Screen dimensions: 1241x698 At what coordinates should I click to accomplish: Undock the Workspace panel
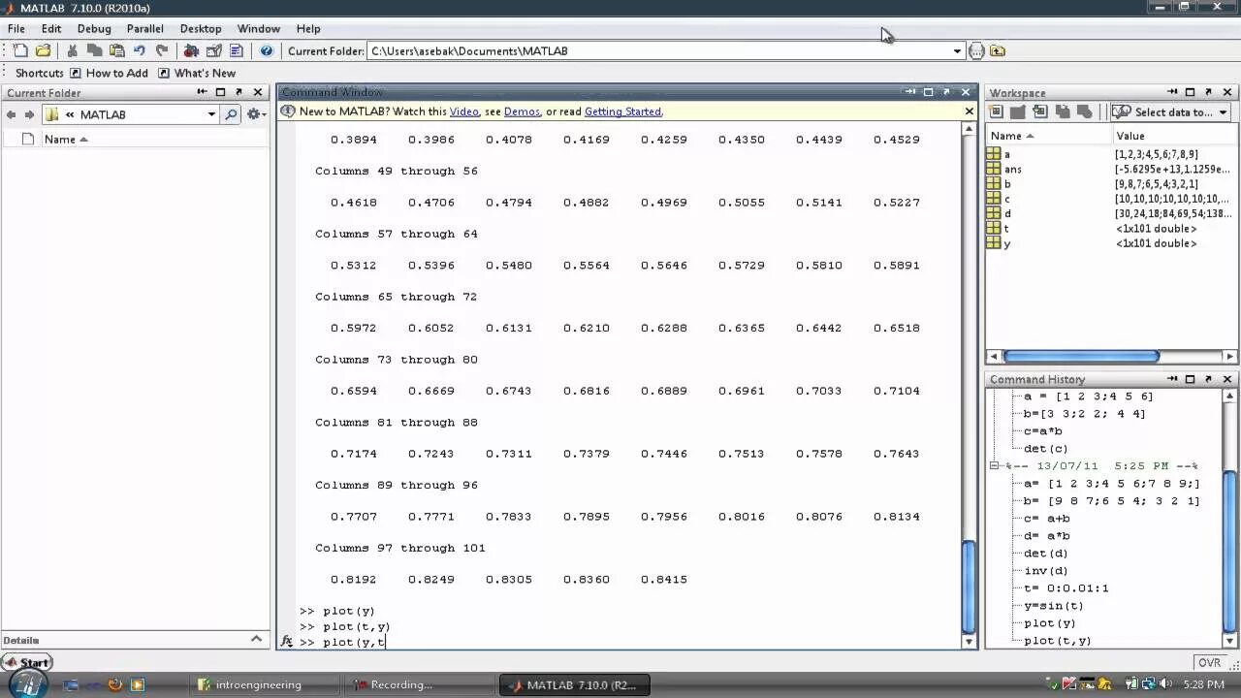point(1209,92)
